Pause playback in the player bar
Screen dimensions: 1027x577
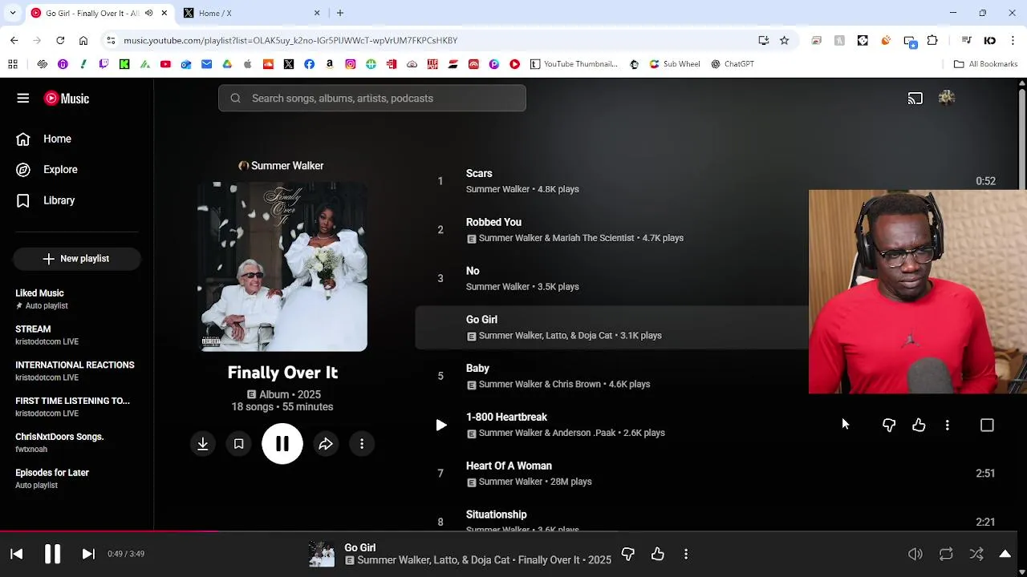point(52,554)
